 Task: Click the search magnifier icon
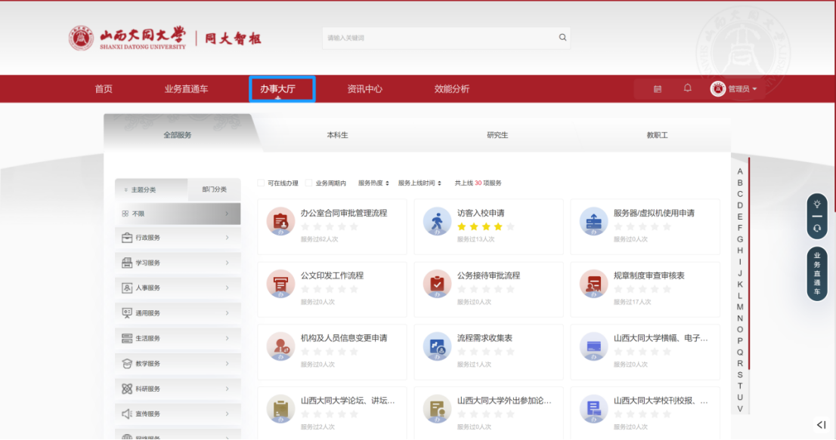562,38
